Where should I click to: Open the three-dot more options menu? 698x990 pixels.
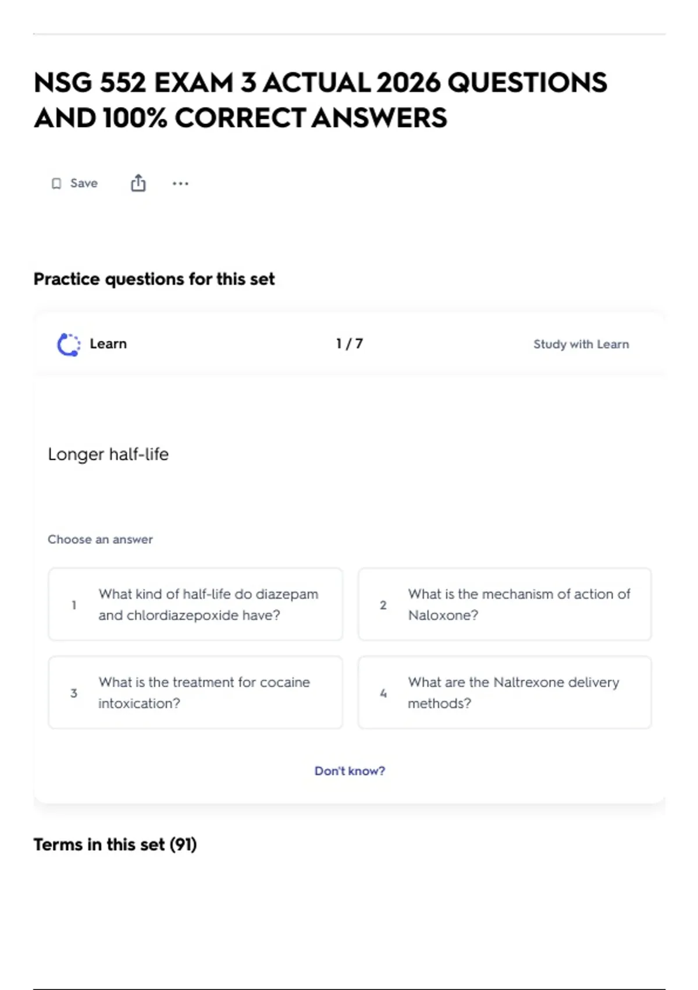point(180,183)
